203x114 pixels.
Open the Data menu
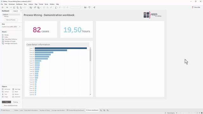(x=6, y=4)
